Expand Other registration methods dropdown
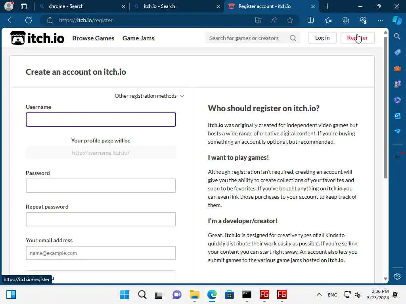406x304 pixels. pos(149,96)
